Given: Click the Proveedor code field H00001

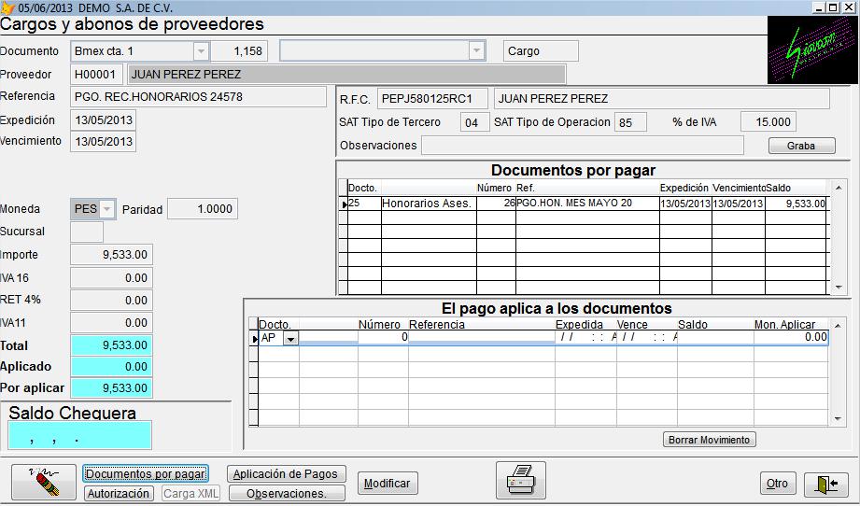Looking at the screenshot, I should pos(96,74).
